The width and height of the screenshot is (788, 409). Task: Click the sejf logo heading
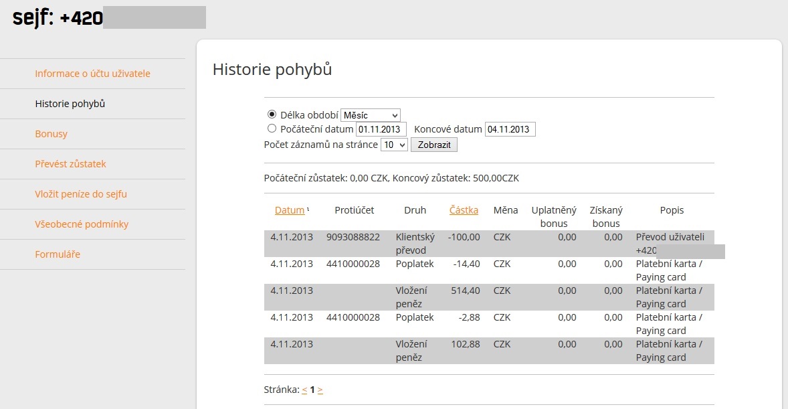[x=58, y=18]
